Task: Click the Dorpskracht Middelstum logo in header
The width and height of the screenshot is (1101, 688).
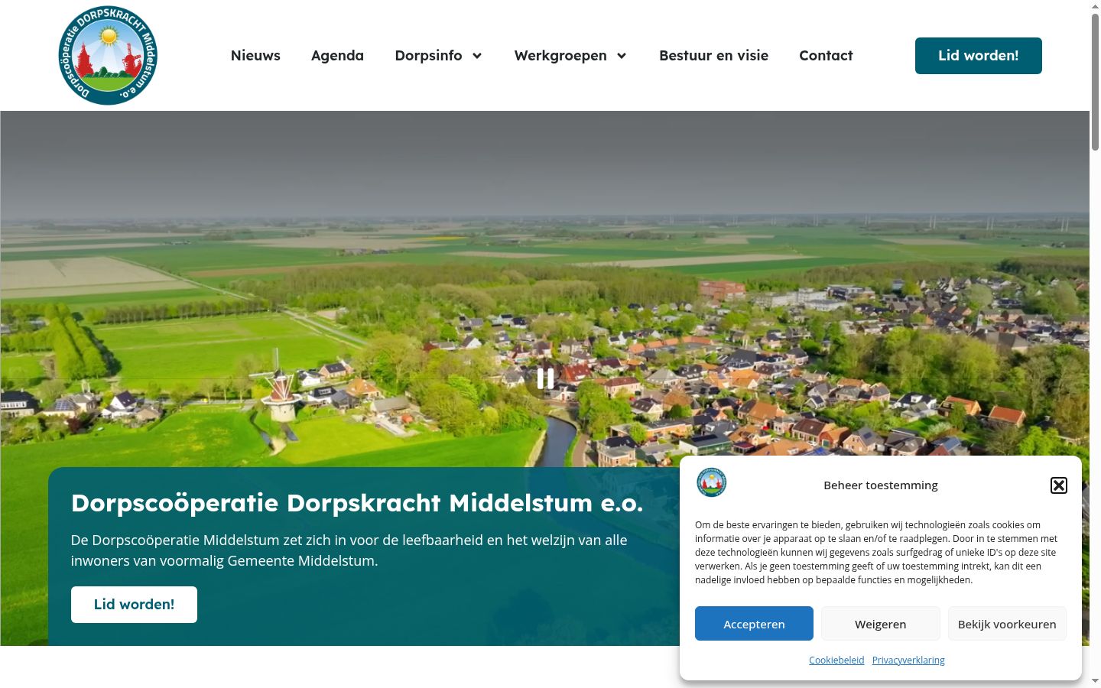Action: tap(108, 55)
